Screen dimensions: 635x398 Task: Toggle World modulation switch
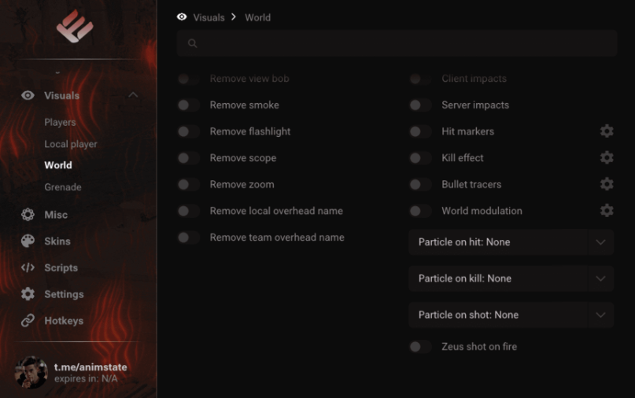point(420,211)
